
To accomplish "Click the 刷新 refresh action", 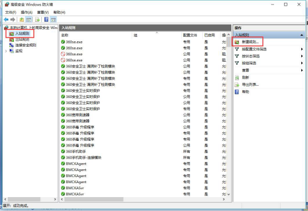I will click(245, 77).
